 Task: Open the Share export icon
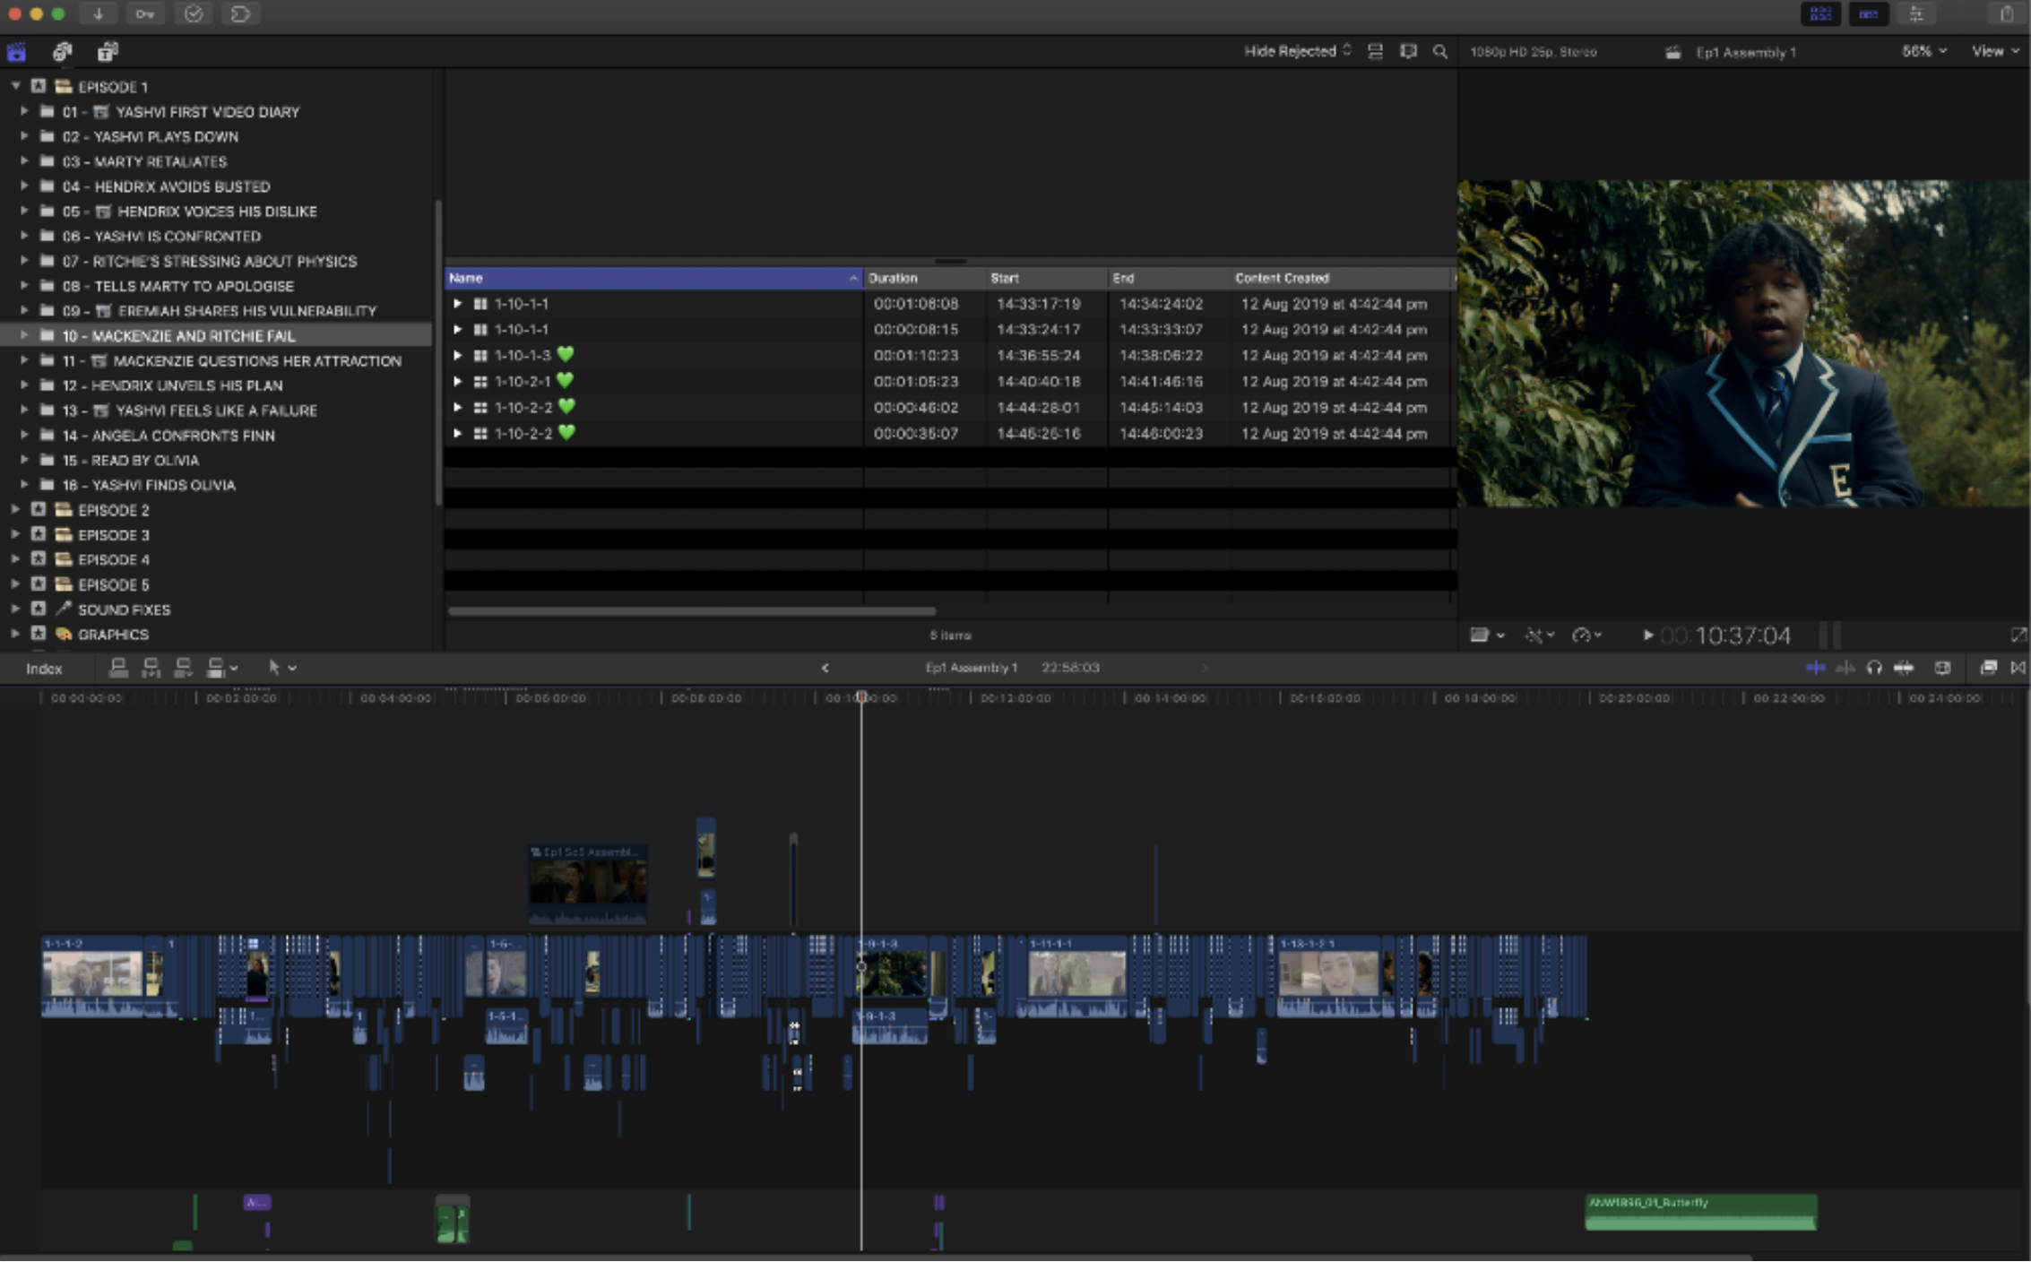click(2006, 13)
